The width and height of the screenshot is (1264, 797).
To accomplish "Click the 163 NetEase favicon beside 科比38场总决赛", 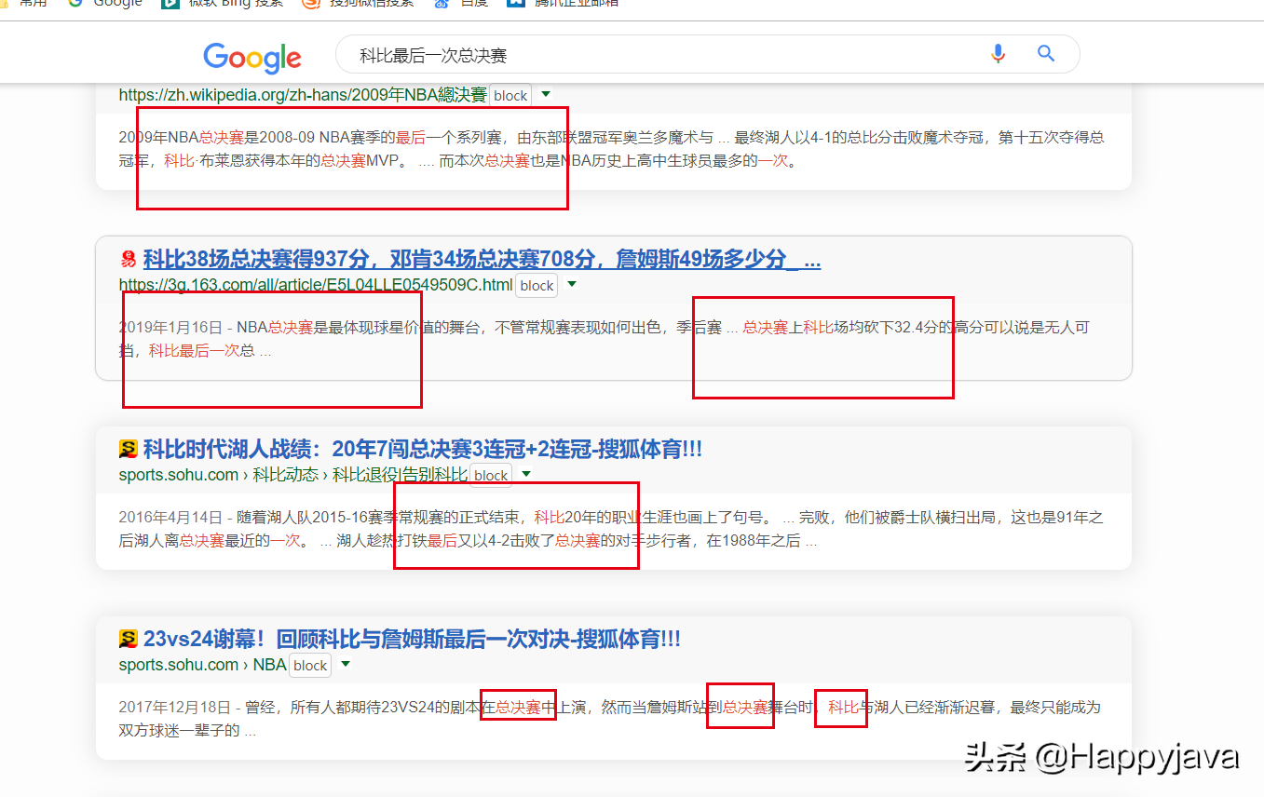I will (129, 259).
